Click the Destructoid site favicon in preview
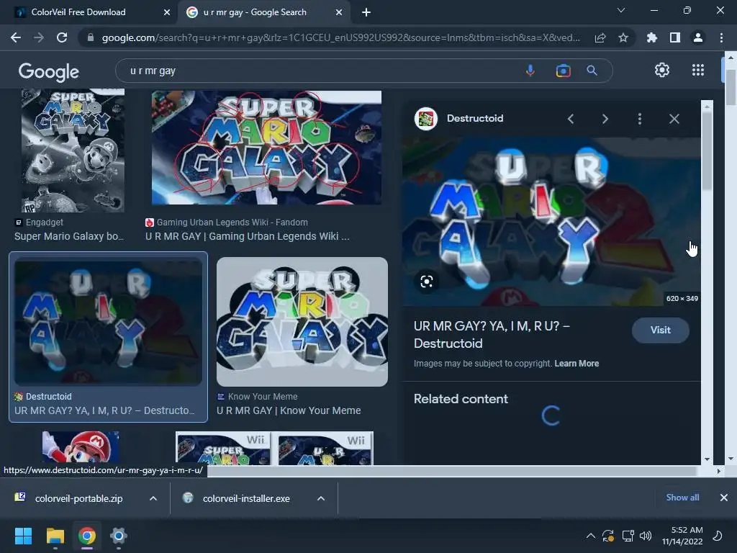The height and width of the screenshot is (553, 737). click(426, 119)
